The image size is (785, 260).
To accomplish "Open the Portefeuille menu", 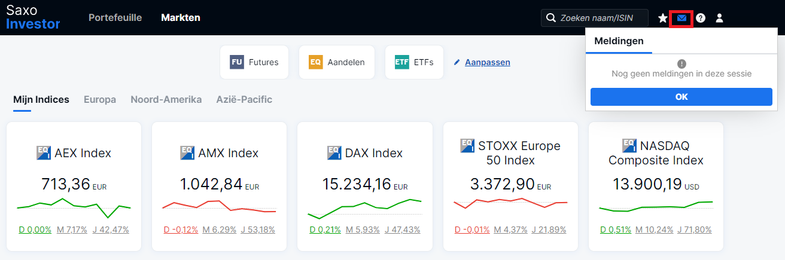I will (x=115, y=17).
